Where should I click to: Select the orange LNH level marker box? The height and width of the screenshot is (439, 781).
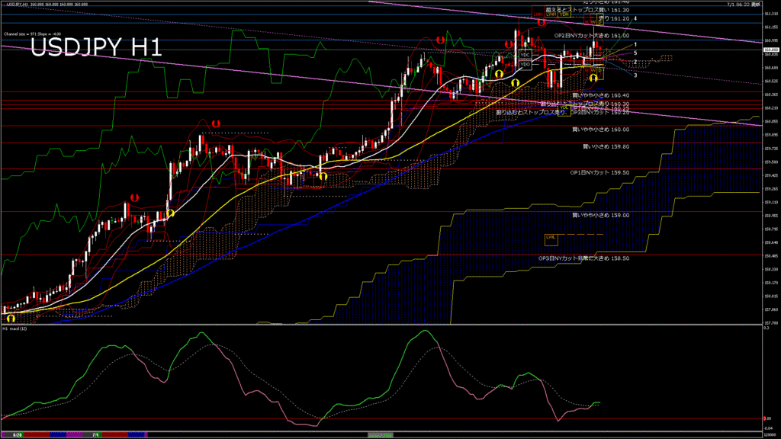551,14
